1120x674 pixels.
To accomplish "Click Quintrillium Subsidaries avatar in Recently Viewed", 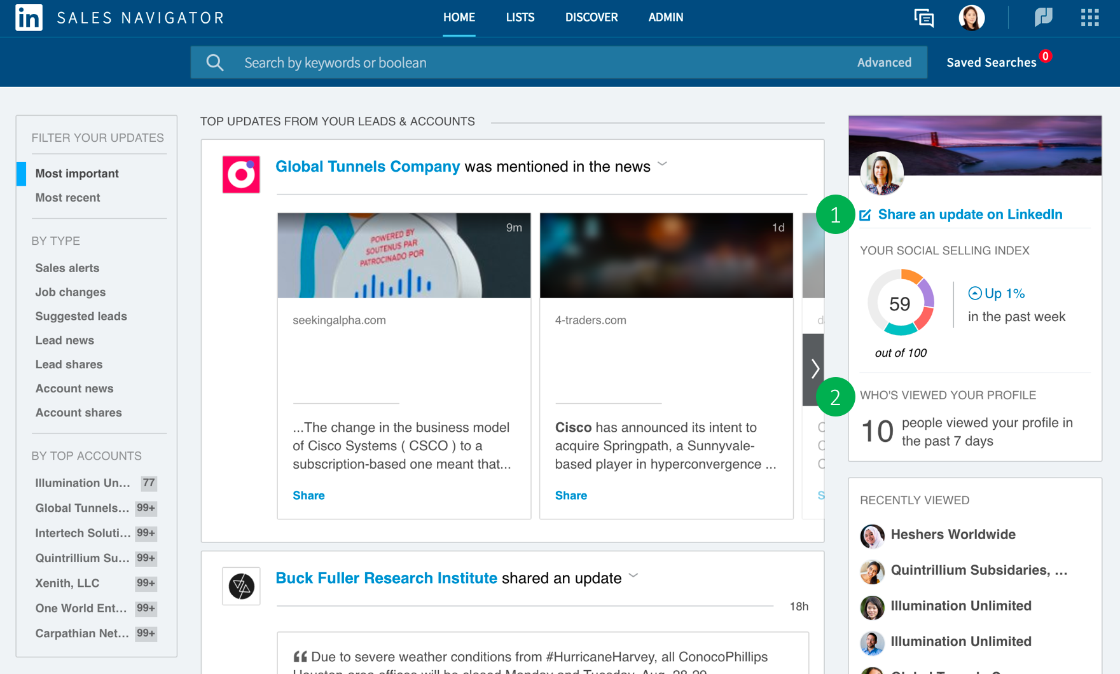I will tap(872, 571).
